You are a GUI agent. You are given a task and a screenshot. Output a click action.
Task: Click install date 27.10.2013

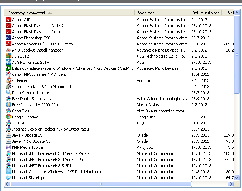pyautogui.click(x=201, y=62)
